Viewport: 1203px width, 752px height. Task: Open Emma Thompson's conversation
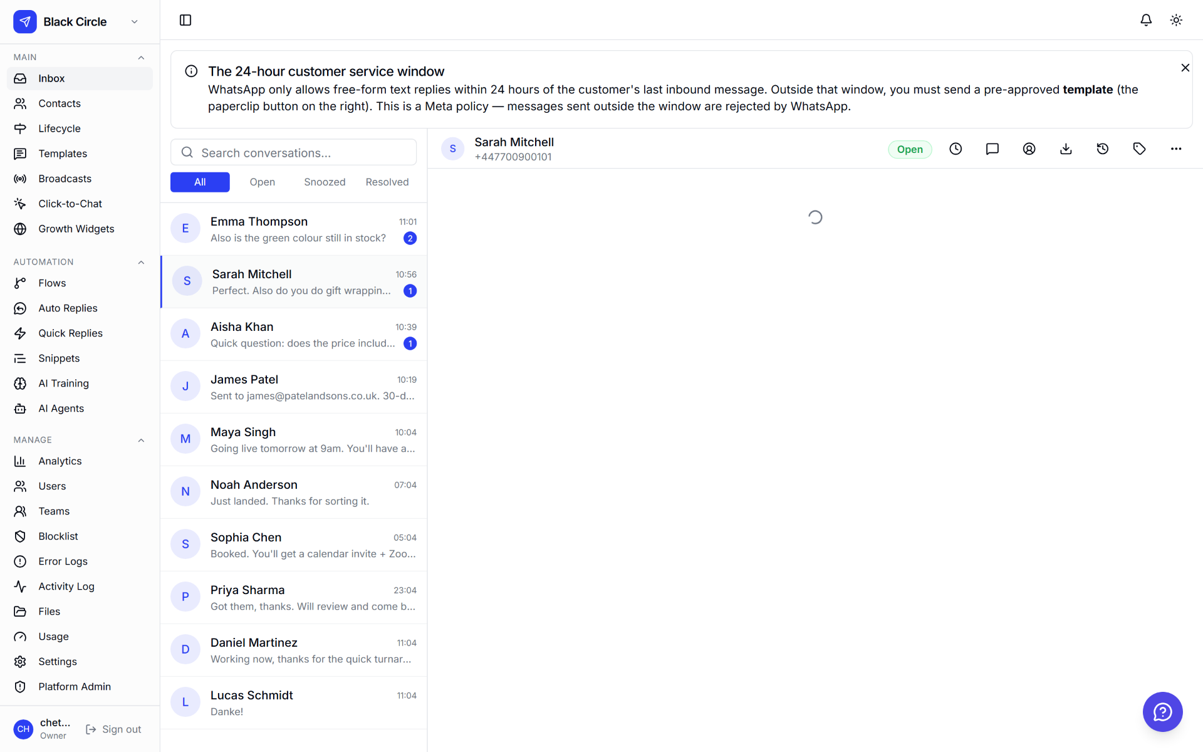pos(293,229)
